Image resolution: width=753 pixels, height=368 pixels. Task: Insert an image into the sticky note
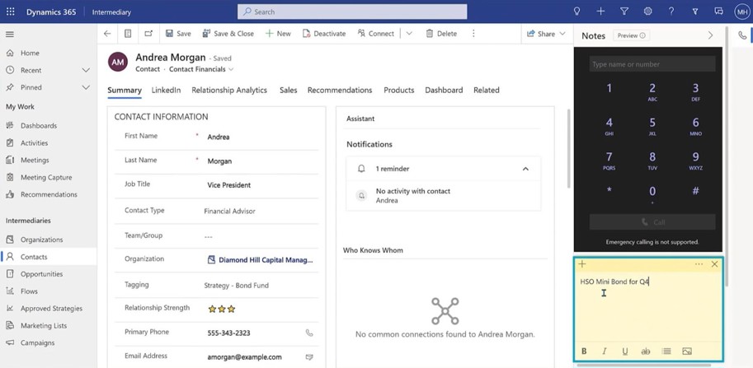[x=687, y=352]
